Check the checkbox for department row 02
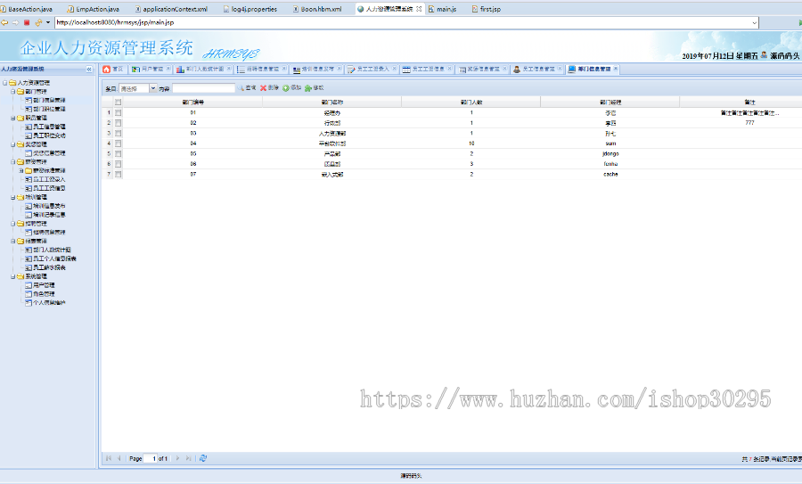The image size is (802, 484). [x=119, y=123]
